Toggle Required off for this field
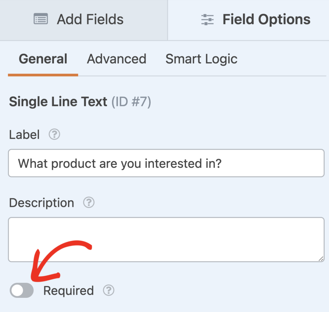 coord(21,290)
